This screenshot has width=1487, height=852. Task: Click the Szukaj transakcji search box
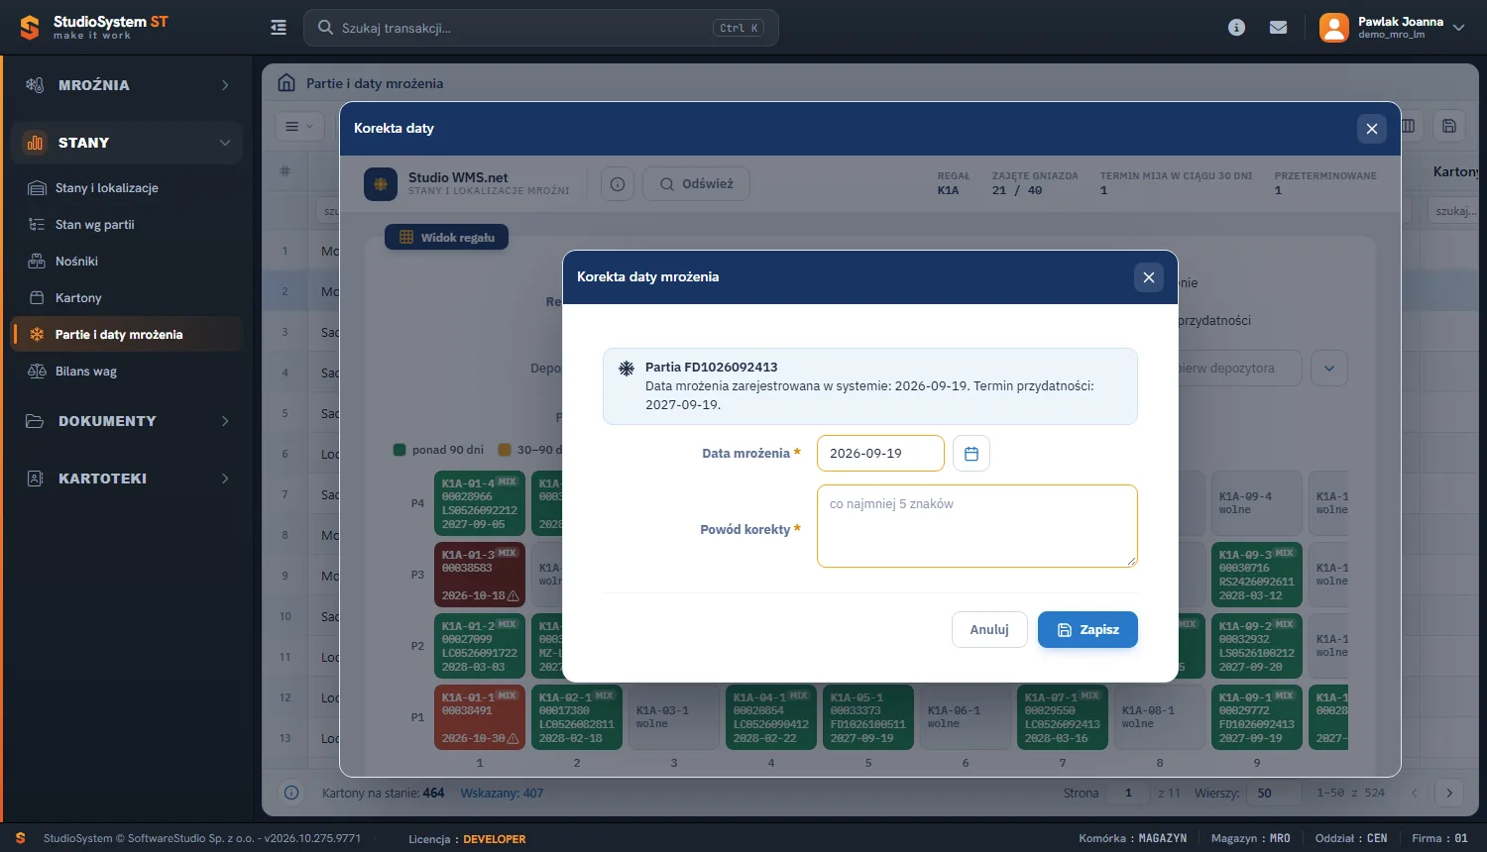click(x=541, y=28)
